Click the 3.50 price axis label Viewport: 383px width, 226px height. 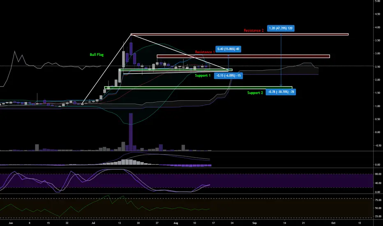(x=378, y=40)
